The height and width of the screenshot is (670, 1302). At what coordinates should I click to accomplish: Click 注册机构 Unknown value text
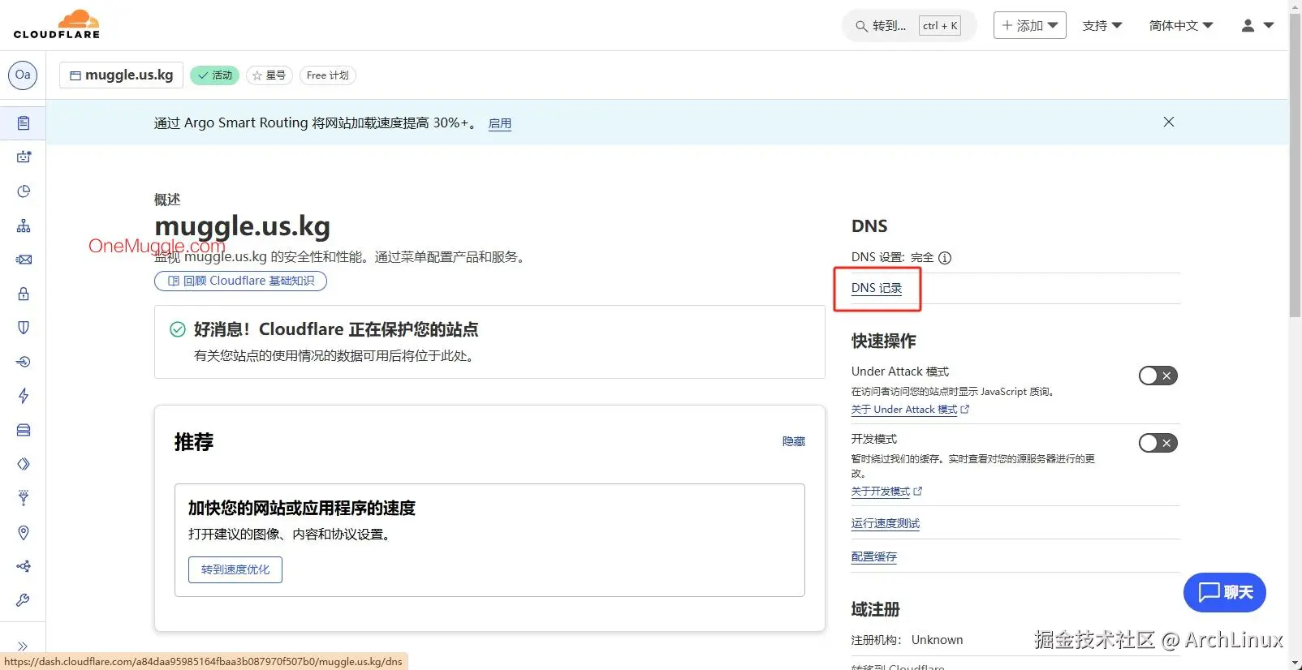point(937,640)
